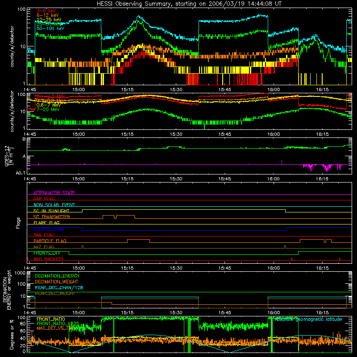
Task: Click the HESSI Observing Summary title text
Action: 189,4
